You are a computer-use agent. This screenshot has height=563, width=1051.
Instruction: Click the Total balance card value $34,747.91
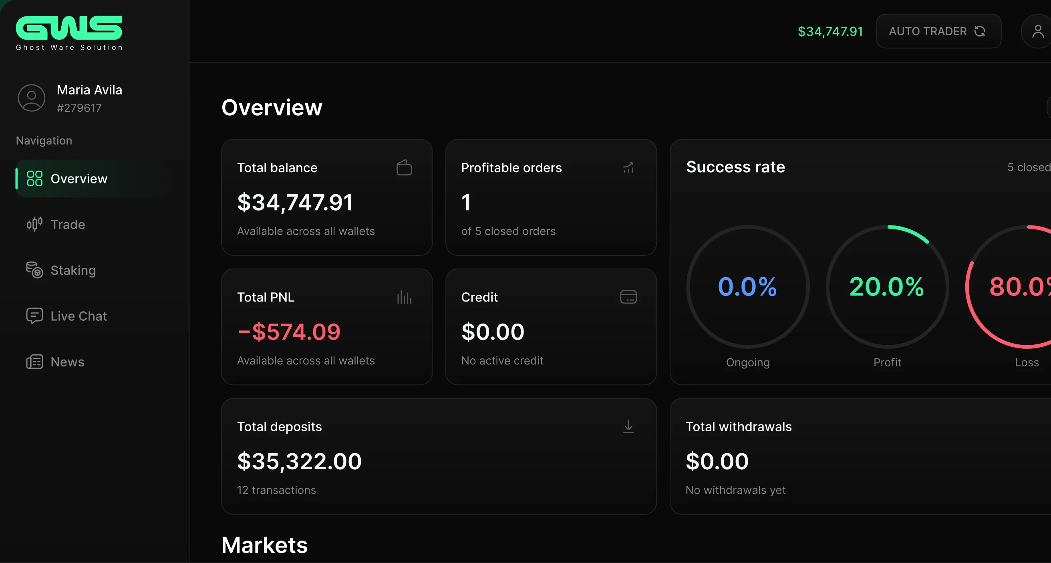(x=295, y=202)
